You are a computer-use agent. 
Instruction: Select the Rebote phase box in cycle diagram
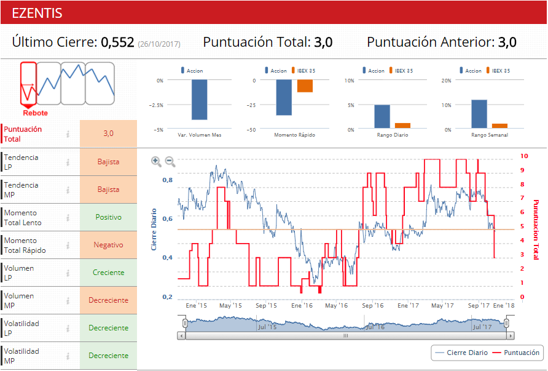point(28,83)
